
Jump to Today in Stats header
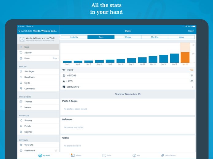(191, 31)
